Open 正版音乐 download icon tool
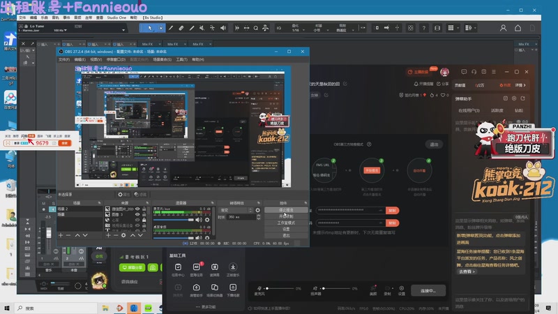The width and height of the screenshot is (558, 314). (x=233, y=269)
